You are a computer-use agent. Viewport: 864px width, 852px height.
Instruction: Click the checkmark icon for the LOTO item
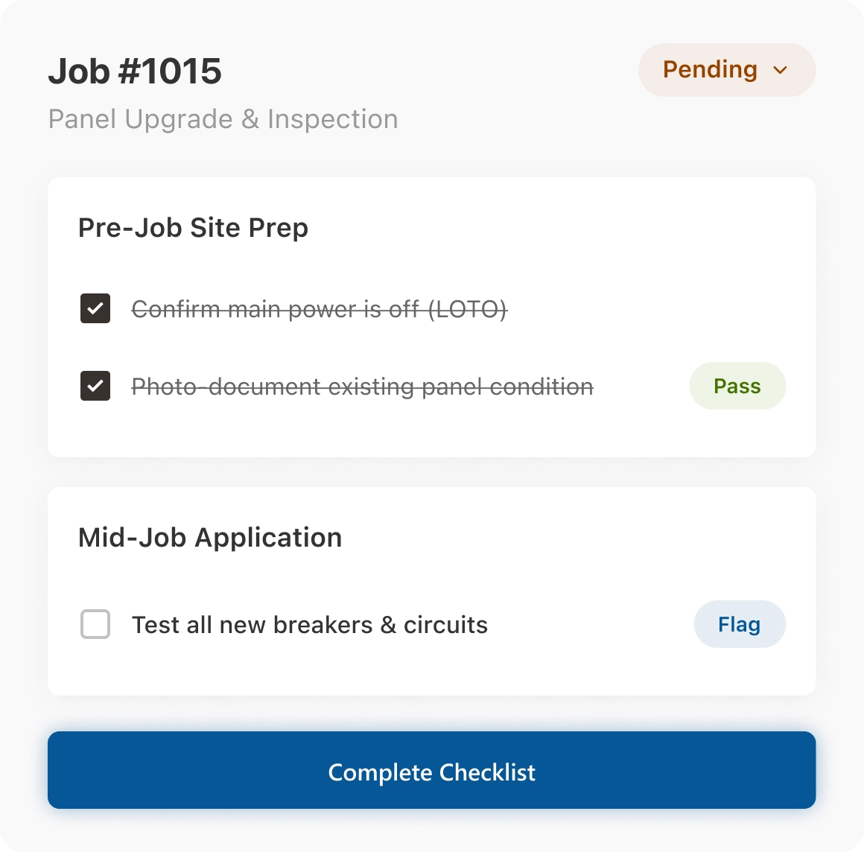tap(95, 308)
